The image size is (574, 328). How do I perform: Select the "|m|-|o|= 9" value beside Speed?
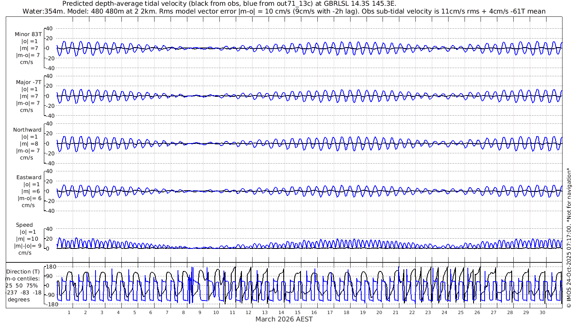click(x=29, y=246)
